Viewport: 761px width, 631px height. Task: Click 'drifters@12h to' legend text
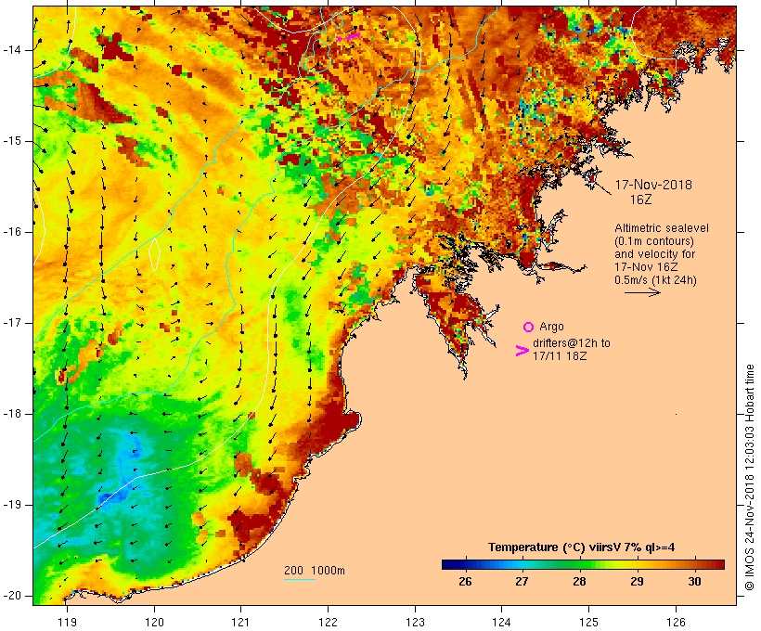(x=572, y=343)
